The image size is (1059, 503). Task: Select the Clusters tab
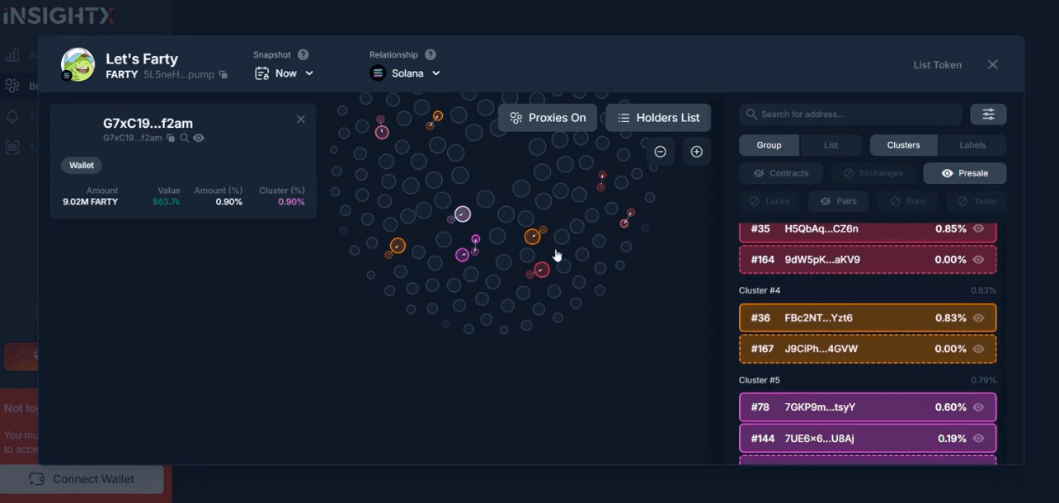point(904,145)
